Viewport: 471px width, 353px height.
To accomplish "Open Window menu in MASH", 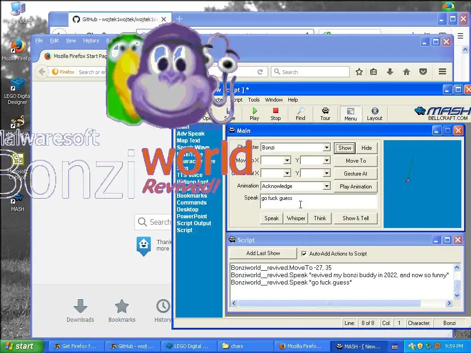I will [x=274, y=100].
